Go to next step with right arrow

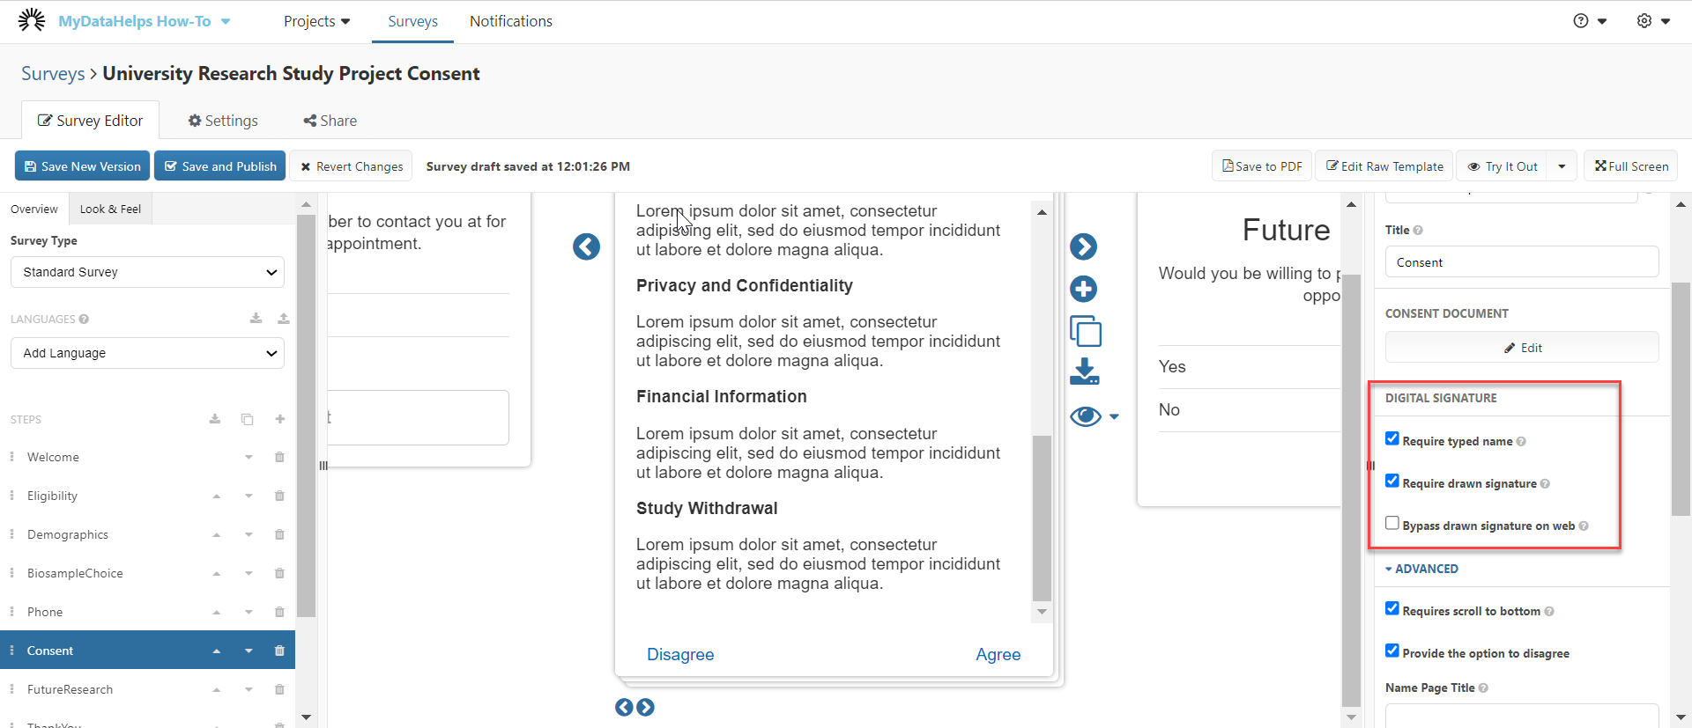click(1084, 246)
